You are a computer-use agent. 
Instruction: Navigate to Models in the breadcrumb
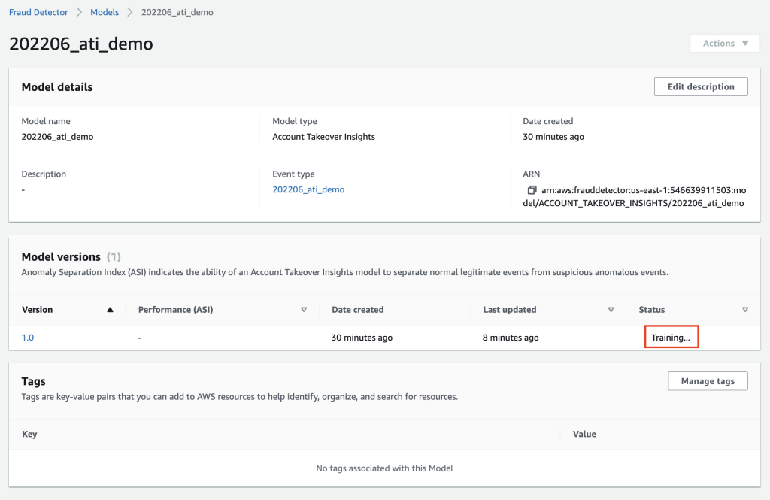[105, 13]
